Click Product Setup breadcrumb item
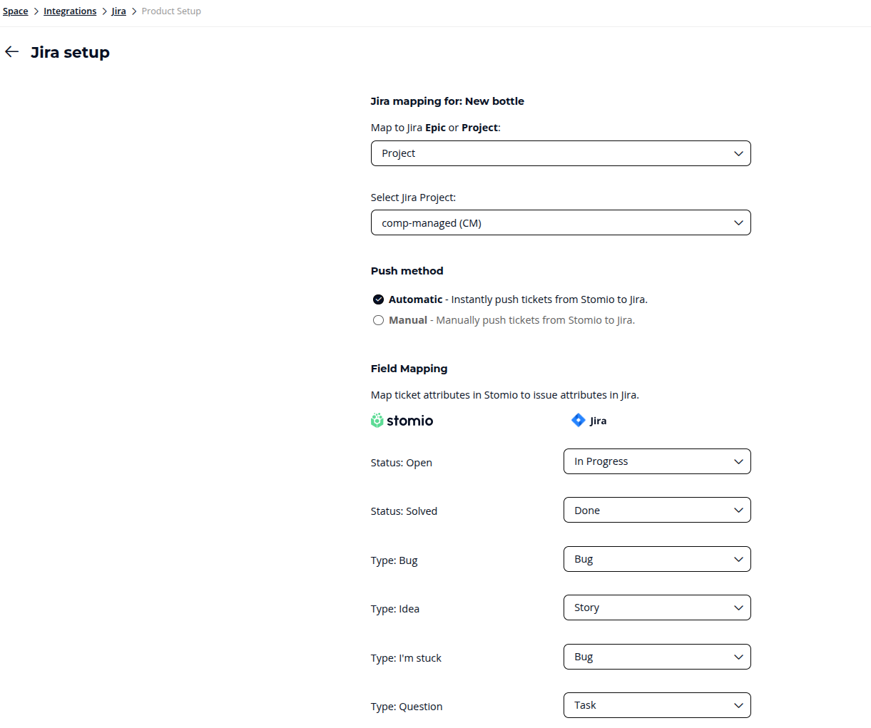 pos(171,11)
